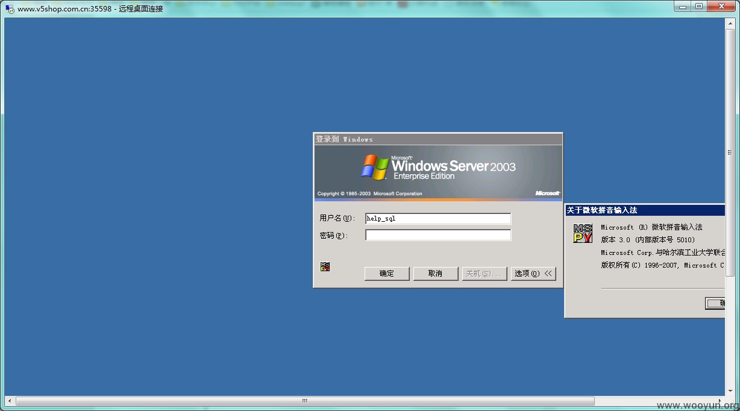The image size is (740, 411).
Task: Click the 确定 button in About IME dialog
Action: [715, 303]
